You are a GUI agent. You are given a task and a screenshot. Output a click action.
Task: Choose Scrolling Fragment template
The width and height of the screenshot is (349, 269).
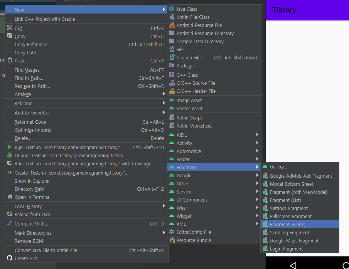click(x=300, y=232)
